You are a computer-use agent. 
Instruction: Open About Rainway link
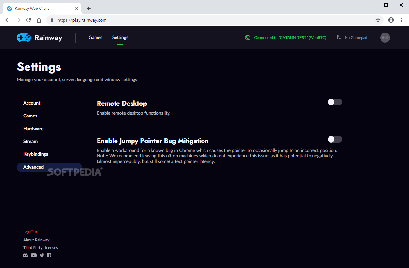36,240
